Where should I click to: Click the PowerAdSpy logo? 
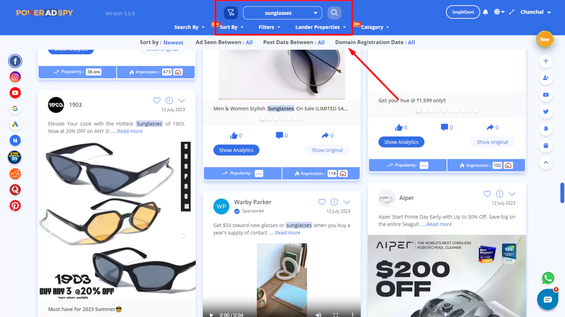coord(45,13)
